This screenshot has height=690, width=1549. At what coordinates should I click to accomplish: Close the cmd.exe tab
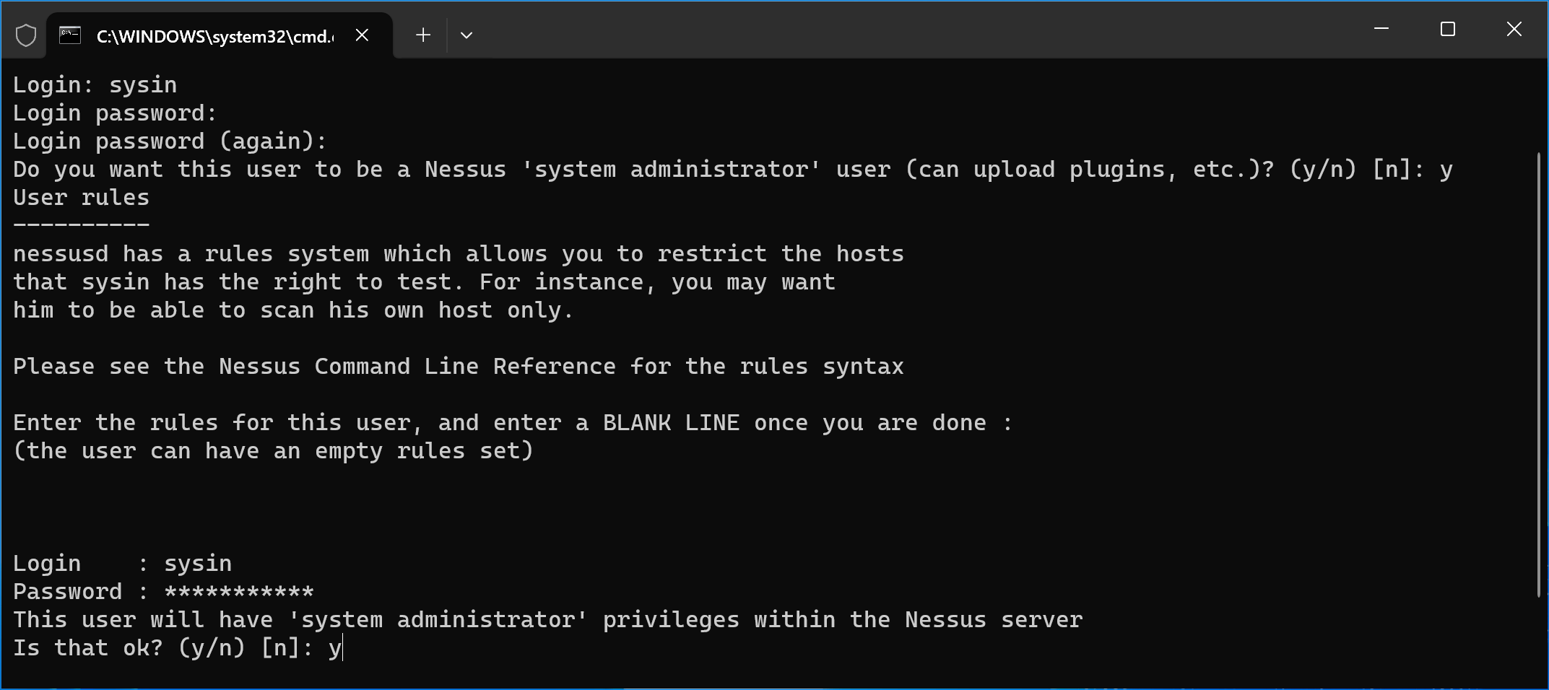[x=363, y=35]
